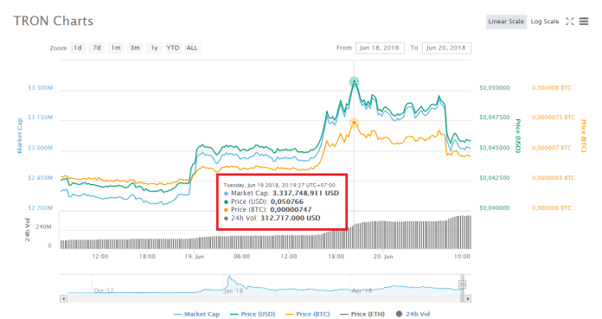Toggle Price (USD) series in legend
Viewport: 602px width, 319px height.
253,314
